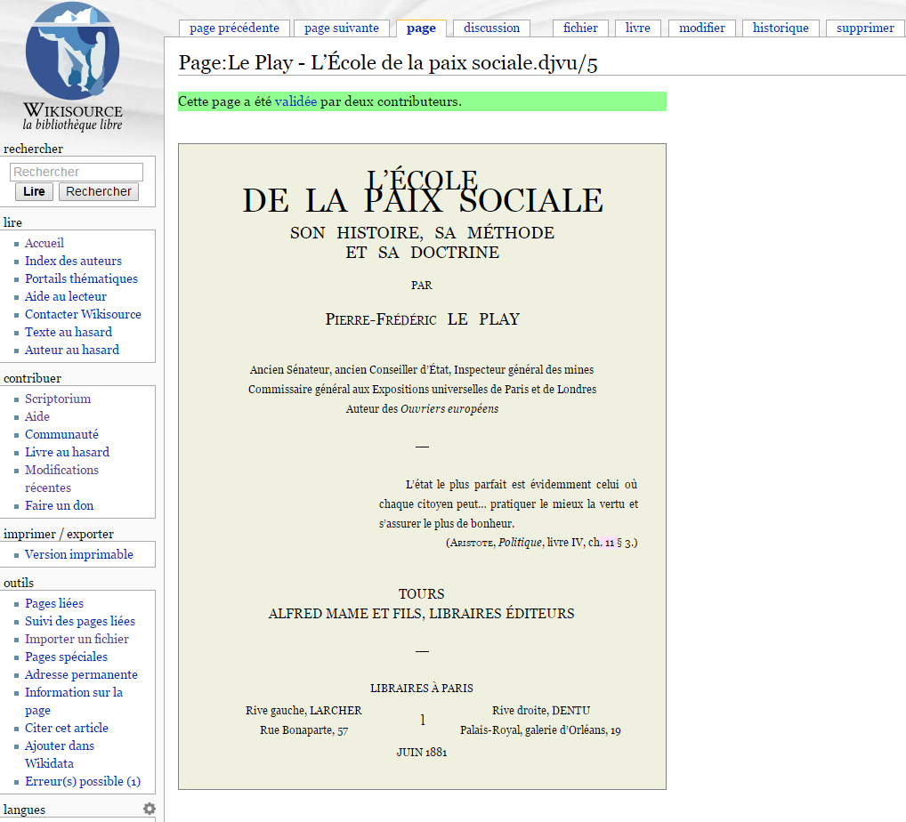Open Pages liées link

[x=54, y=604]
